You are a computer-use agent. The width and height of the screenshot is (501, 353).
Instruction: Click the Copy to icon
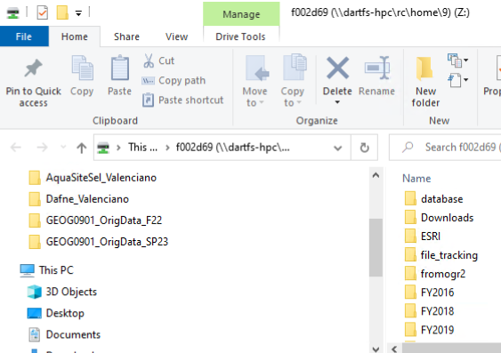(x=295, y=67)
